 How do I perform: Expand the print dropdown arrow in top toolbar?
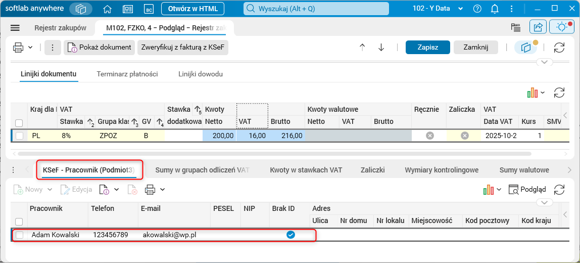[x=31, y=47]
